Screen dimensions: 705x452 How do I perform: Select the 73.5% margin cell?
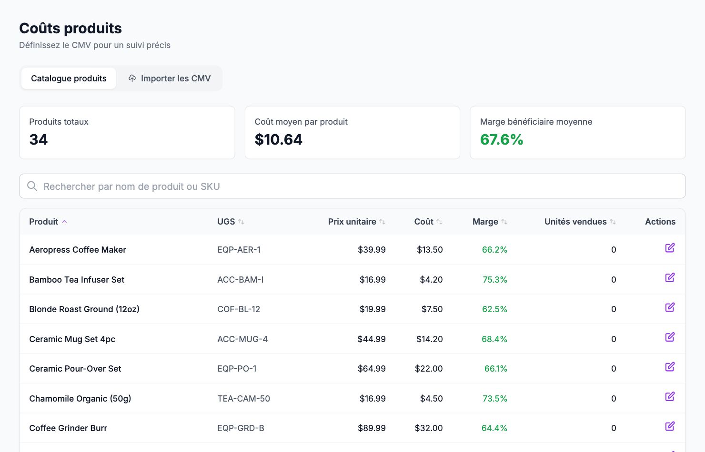click(495, 399)
